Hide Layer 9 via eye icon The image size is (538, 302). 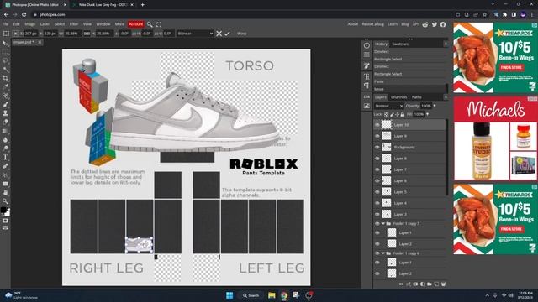[377, 136]
